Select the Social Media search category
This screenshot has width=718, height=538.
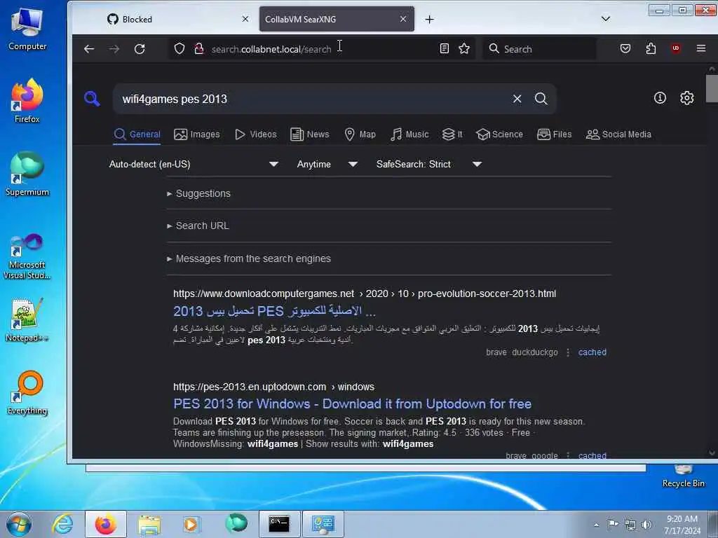point(618,134)
